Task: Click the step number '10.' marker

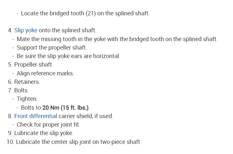Action: coord(10,142)
